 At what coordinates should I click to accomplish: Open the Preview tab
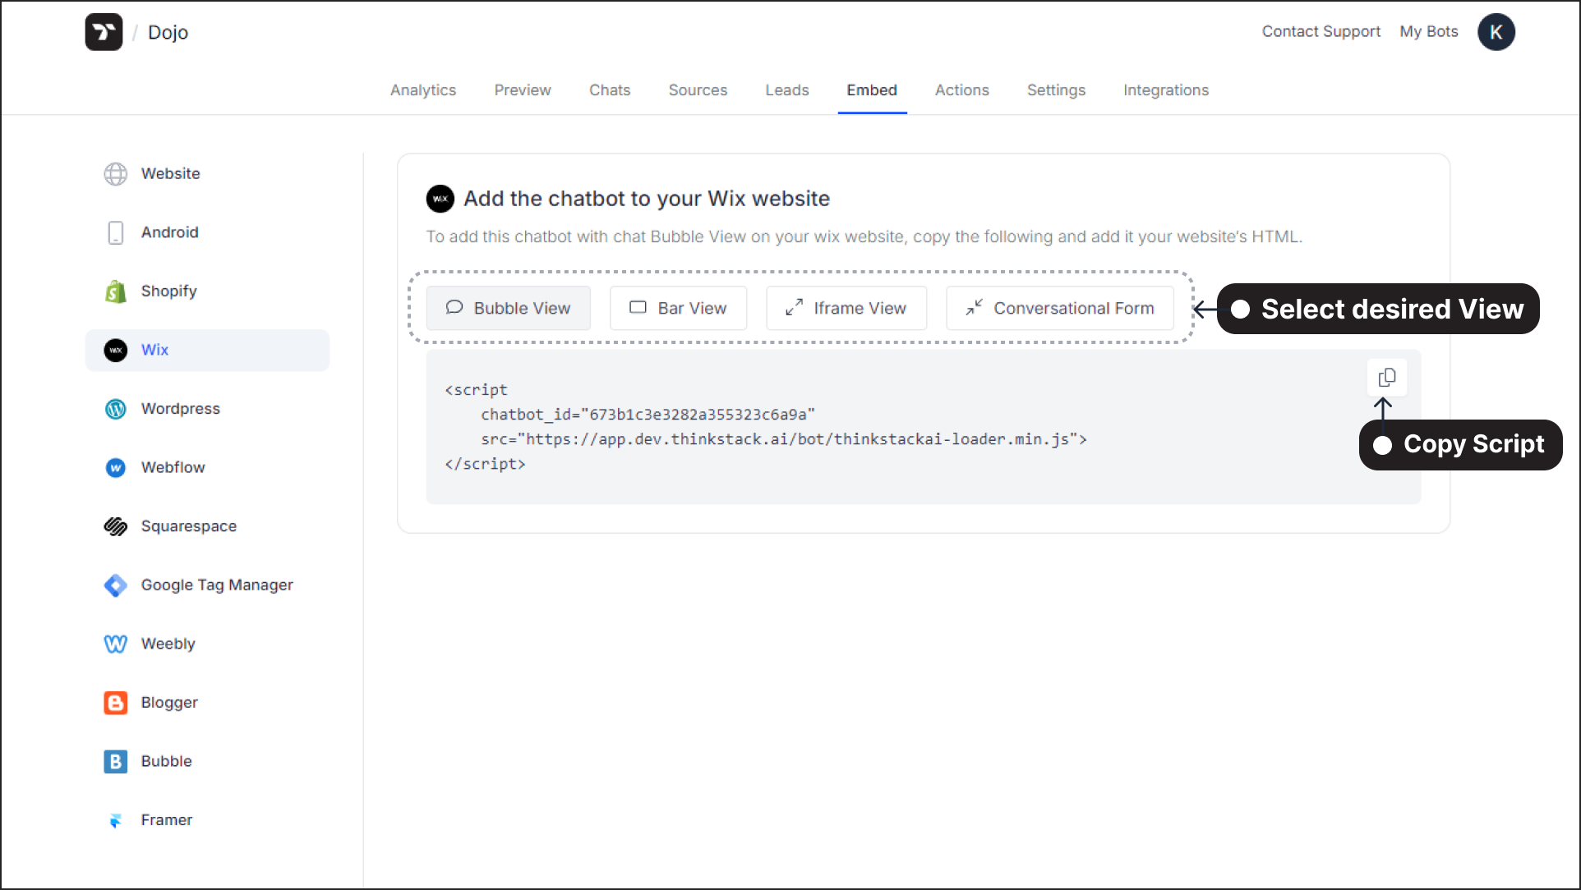point(523,90)
